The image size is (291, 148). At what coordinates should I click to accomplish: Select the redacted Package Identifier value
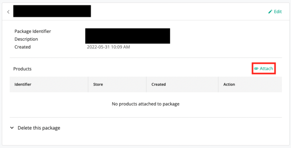point(127,32)
